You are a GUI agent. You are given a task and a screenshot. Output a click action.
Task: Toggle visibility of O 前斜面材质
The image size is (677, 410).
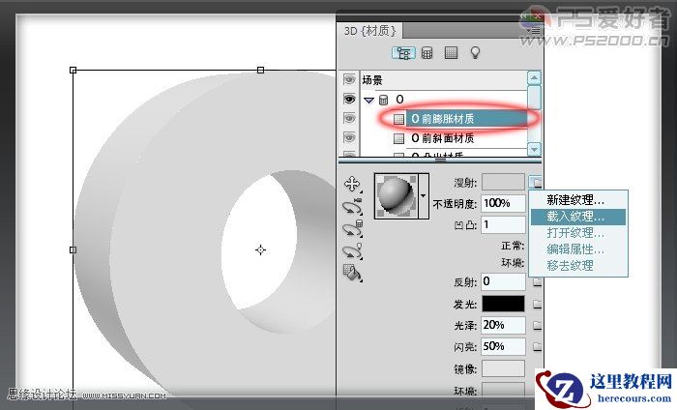(x=349, y=138)
